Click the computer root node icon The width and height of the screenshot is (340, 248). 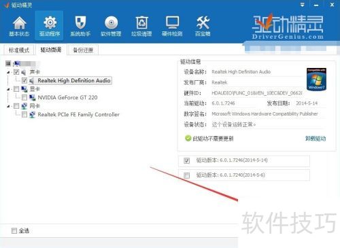17,63
